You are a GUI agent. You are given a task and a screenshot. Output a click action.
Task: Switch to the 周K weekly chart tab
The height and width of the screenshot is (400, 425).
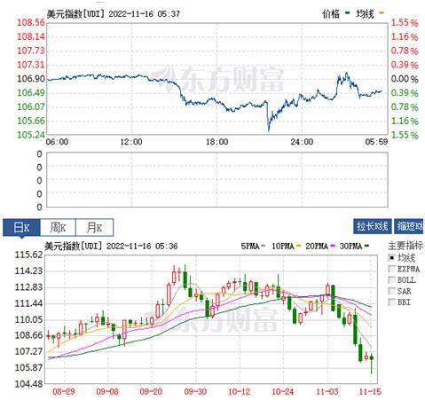click(x=58, y=227)
